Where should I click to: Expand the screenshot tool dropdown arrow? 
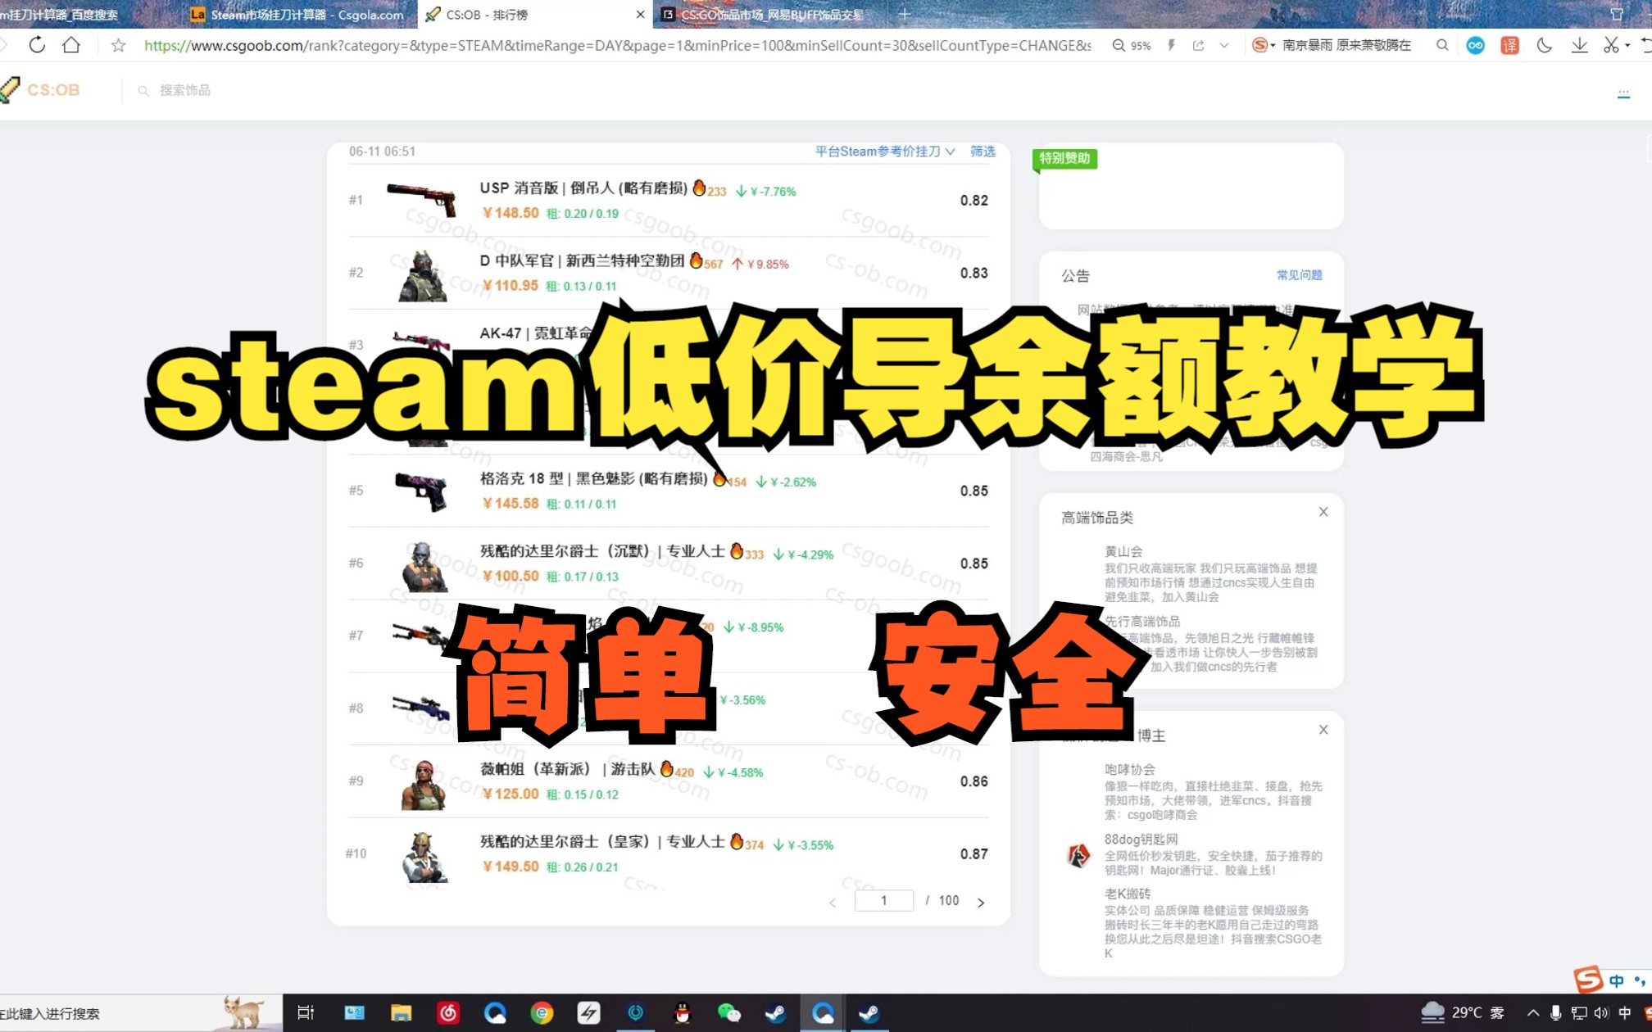pos(1627,46)
